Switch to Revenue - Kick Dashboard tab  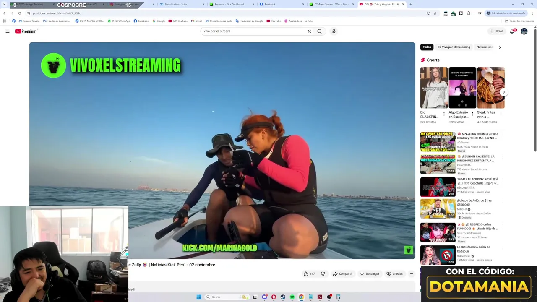[231, 4]
